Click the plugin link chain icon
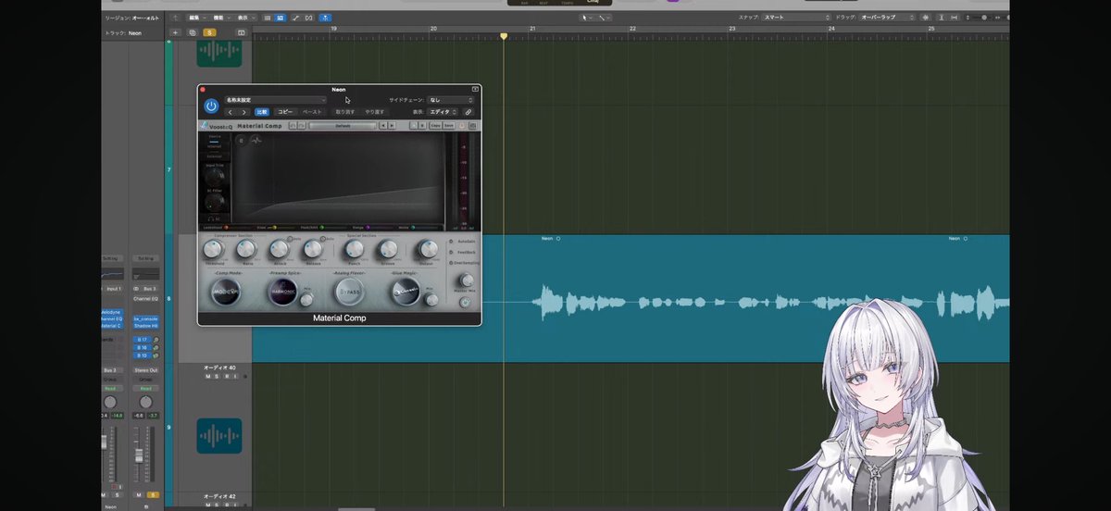 [x=468, y=111]
